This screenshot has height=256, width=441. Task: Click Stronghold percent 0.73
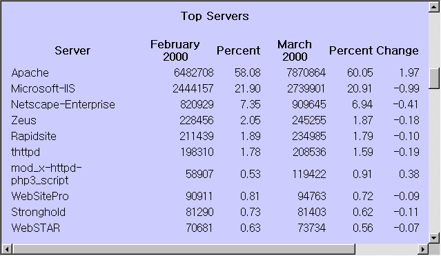[251, 212]
